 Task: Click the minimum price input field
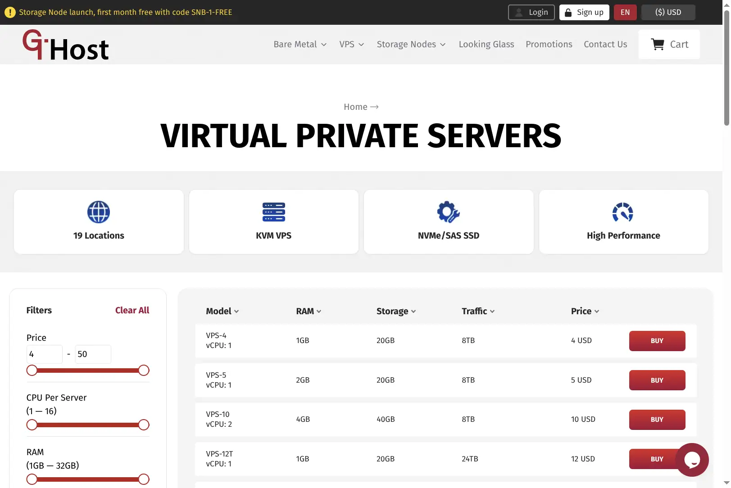45,354
